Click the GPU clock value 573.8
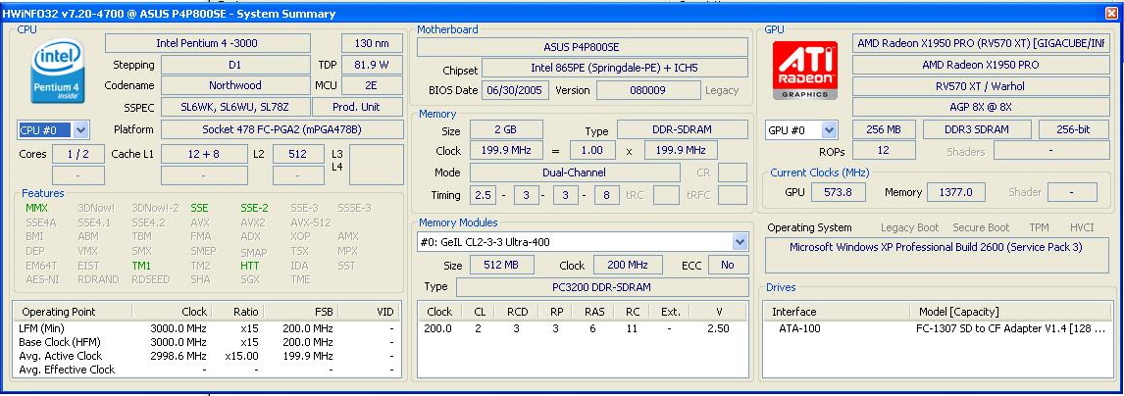 [x=838, y=192]
